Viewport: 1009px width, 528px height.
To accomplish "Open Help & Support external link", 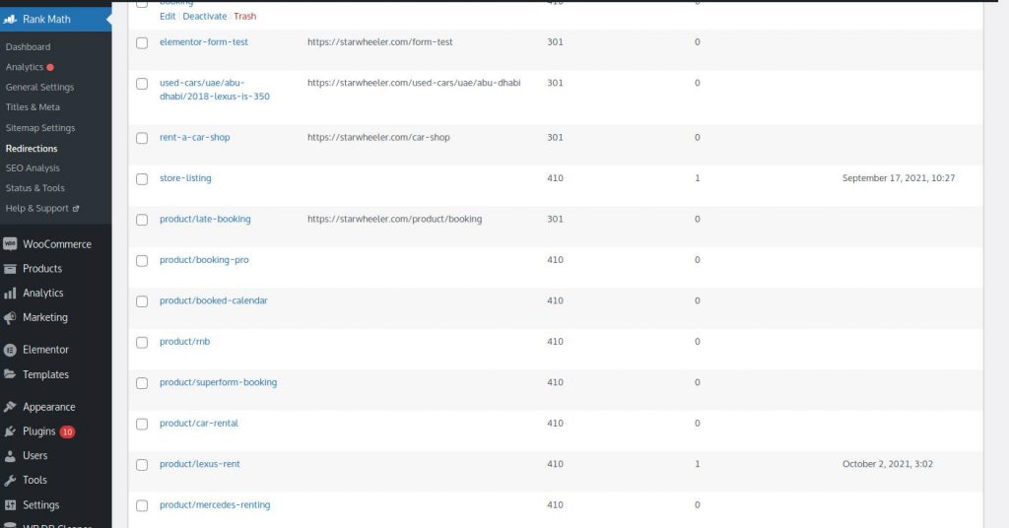I will coord(42,209).
